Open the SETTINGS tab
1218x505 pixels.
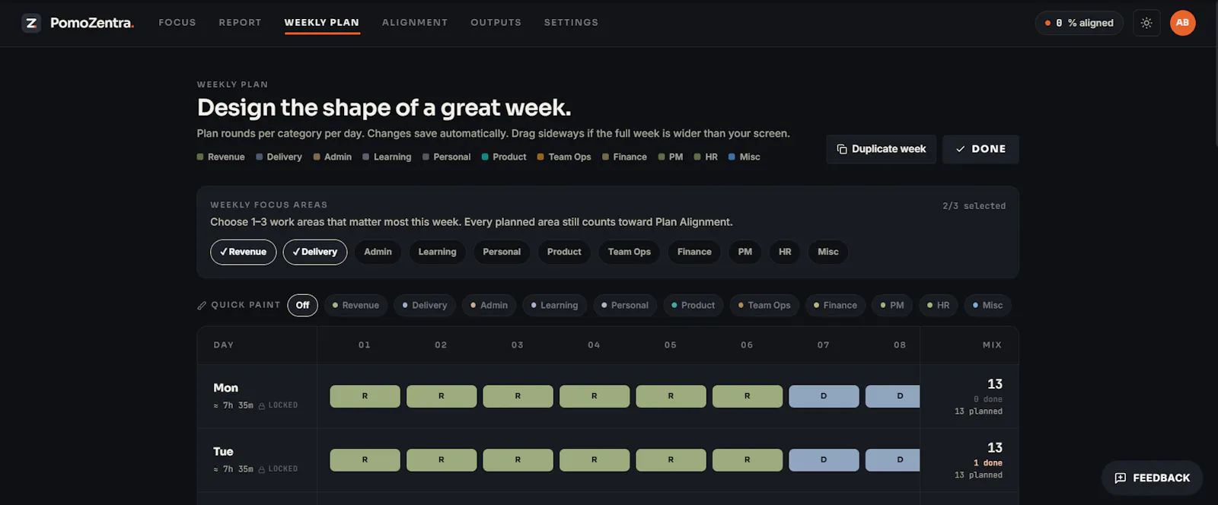[x=572, y=23]
